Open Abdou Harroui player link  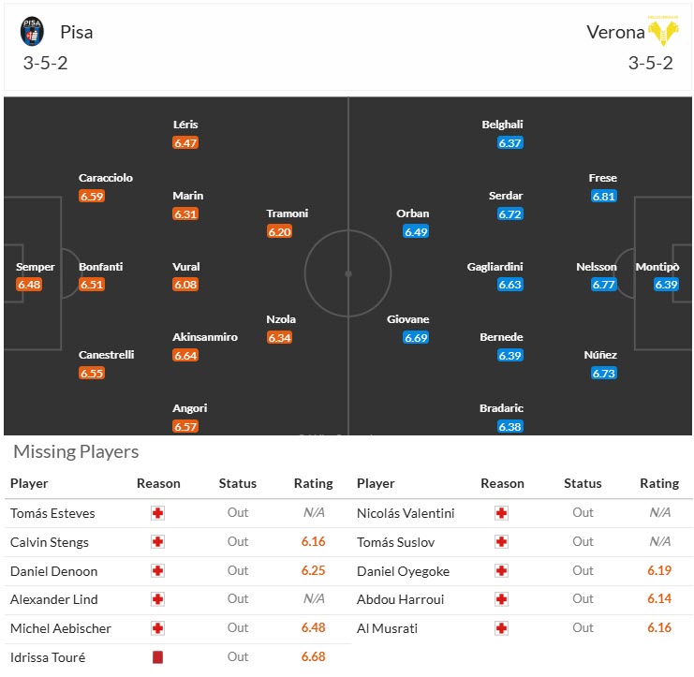point(400,600)
